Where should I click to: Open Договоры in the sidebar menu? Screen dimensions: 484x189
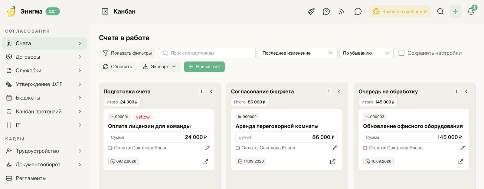click(x=44, y=57)
